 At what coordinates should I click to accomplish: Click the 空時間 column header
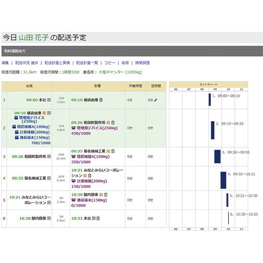(156, 86)
